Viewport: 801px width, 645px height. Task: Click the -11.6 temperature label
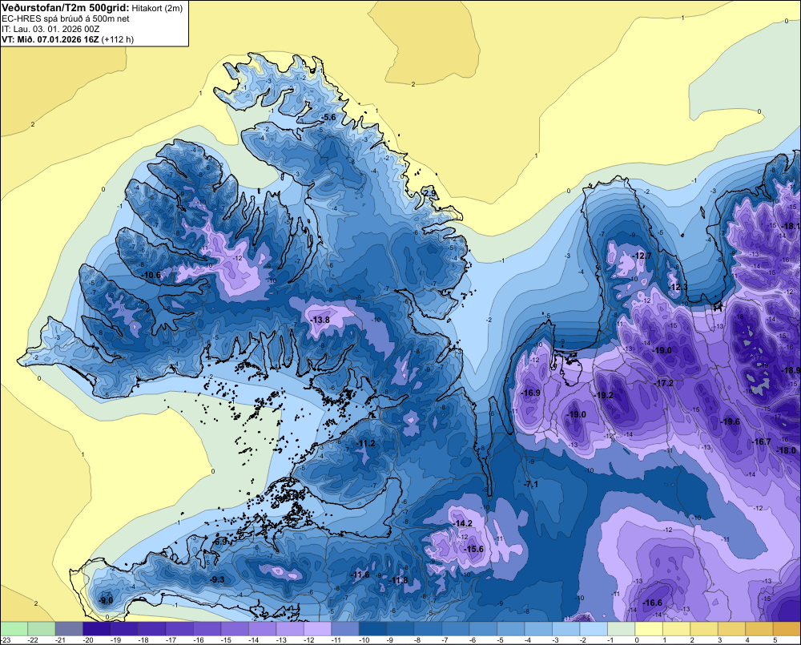(360, 575)
